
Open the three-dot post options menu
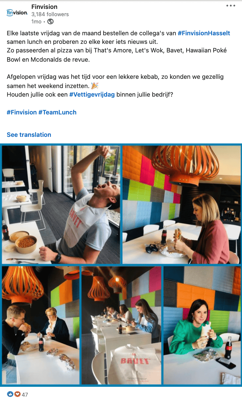(230, 6)
